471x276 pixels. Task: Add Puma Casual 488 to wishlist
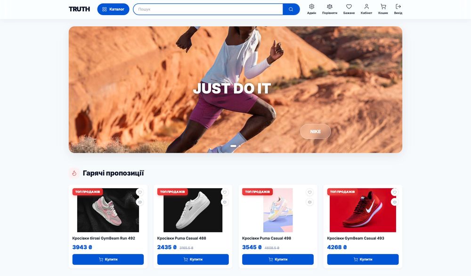(225, 192)
